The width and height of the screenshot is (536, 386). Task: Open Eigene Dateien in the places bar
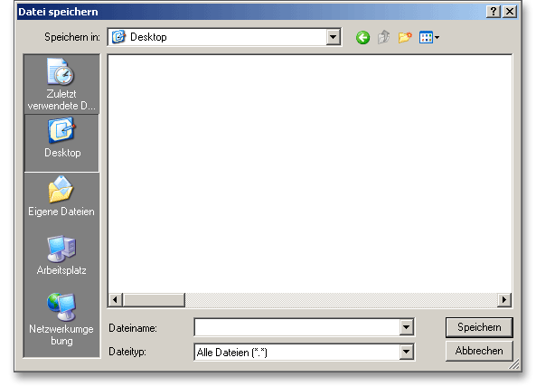click(x=61, y=196)
